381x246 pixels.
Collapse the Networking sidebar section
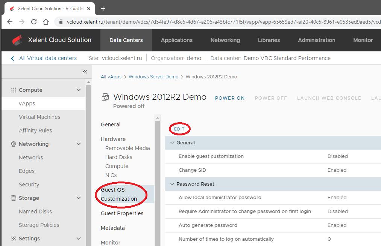(79, 144)
